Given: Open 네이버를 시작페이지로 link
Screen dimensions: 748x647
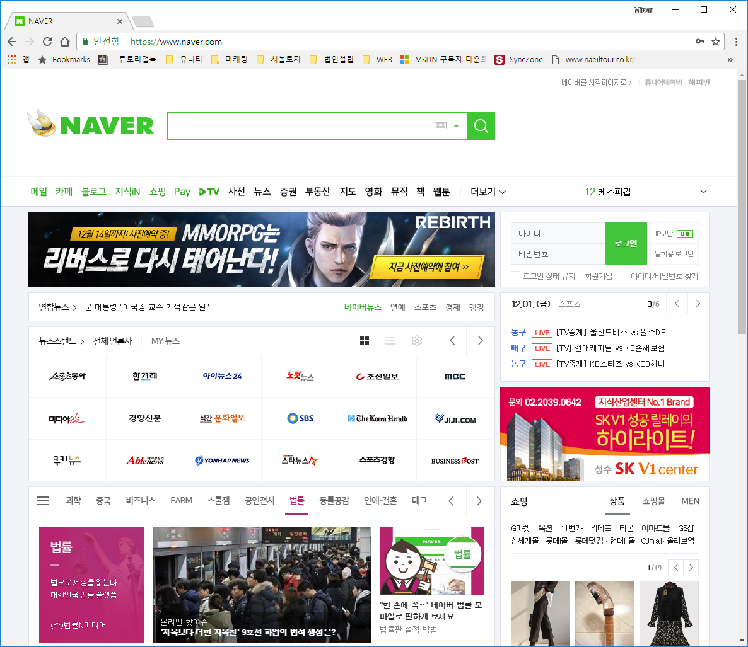Looking at the screenshot, I should click(x=596, y=83).
